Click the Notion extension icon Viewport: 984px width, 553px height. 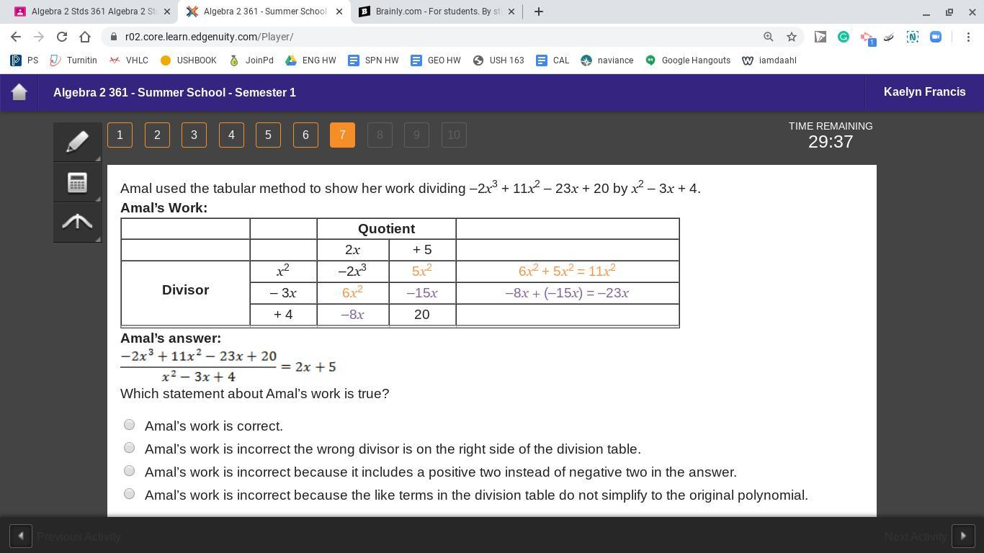(x=912, y=37)
